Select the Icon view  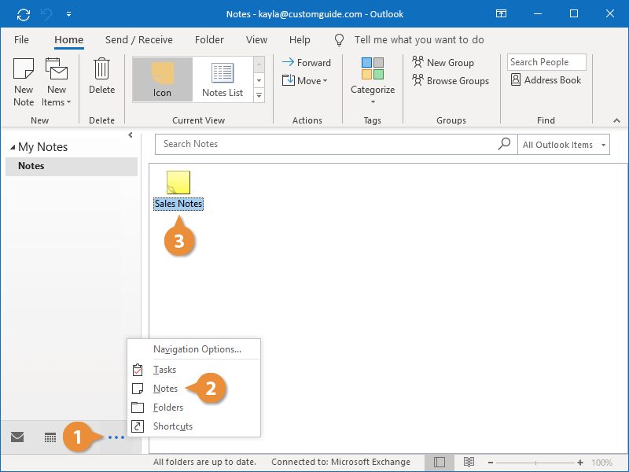pyautogui.click(x=163, y=79)
